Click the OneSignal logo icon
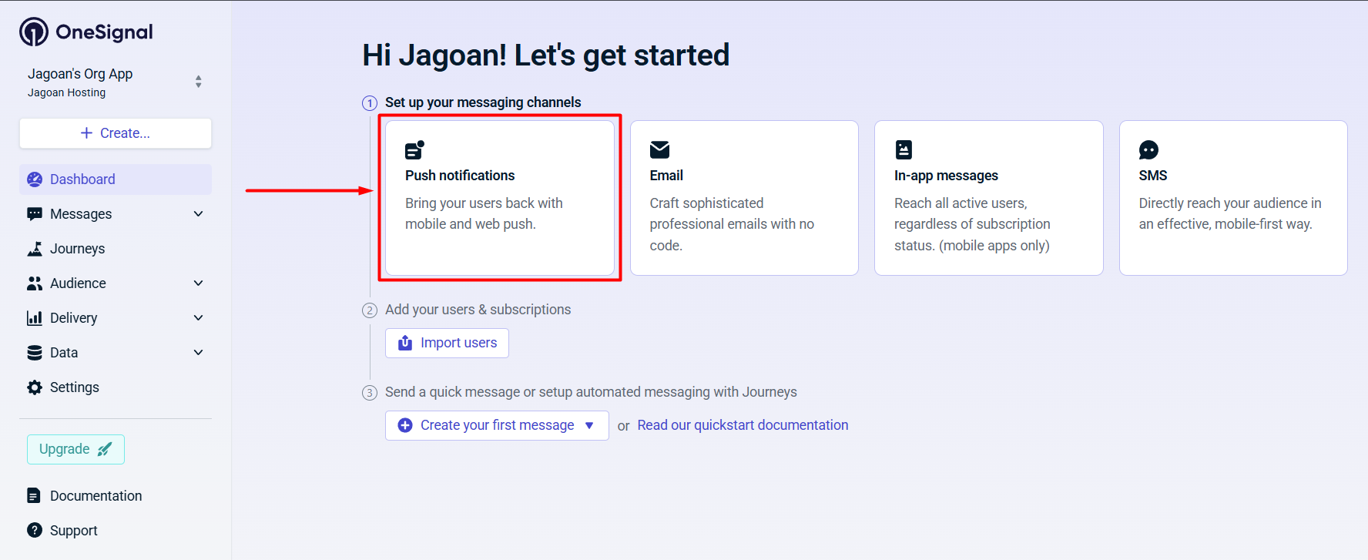The image size is (1368, 560). [x=34, y=32]
